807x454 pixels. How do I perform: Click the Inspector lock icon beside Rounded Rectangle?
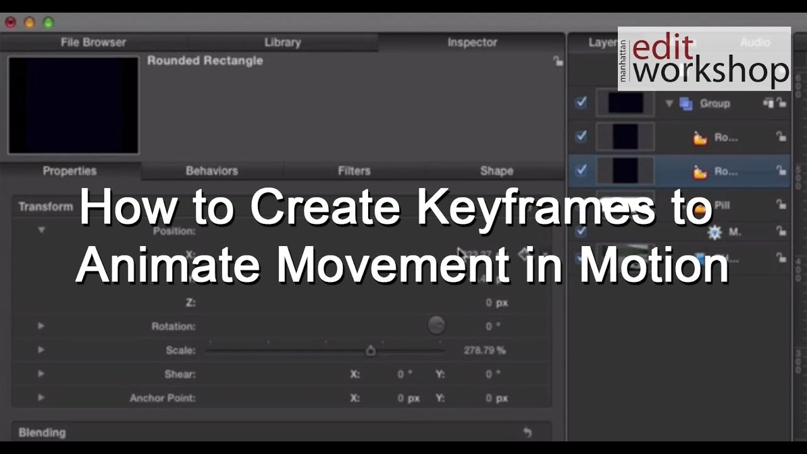point(558,61)
